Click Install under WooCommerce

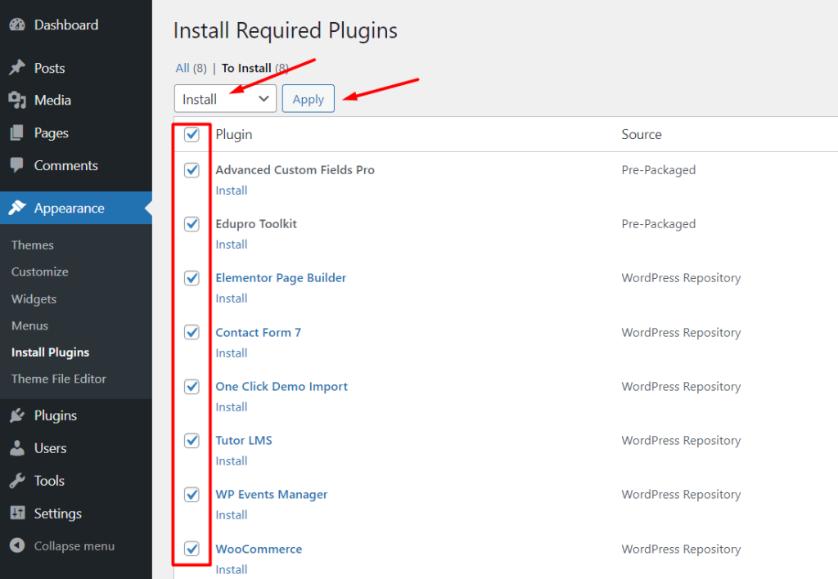[x=232, y=569]
